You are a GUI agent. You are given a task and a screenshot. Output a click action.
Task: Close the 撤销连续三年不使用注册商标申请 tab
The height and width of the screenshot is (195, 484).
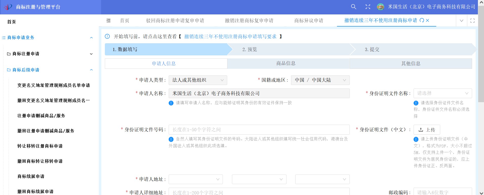428,20
